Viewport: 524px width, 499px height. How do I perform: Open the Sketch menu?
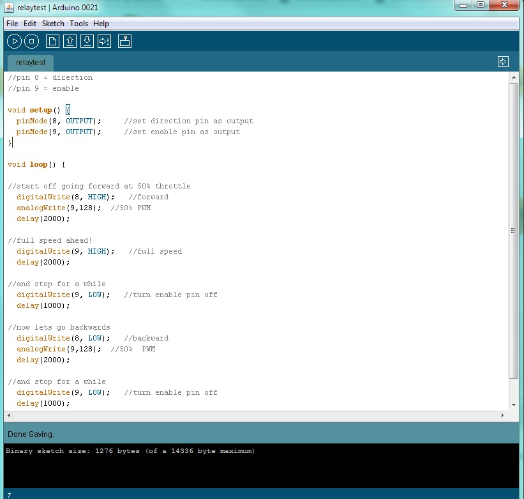tap(53, 24)
